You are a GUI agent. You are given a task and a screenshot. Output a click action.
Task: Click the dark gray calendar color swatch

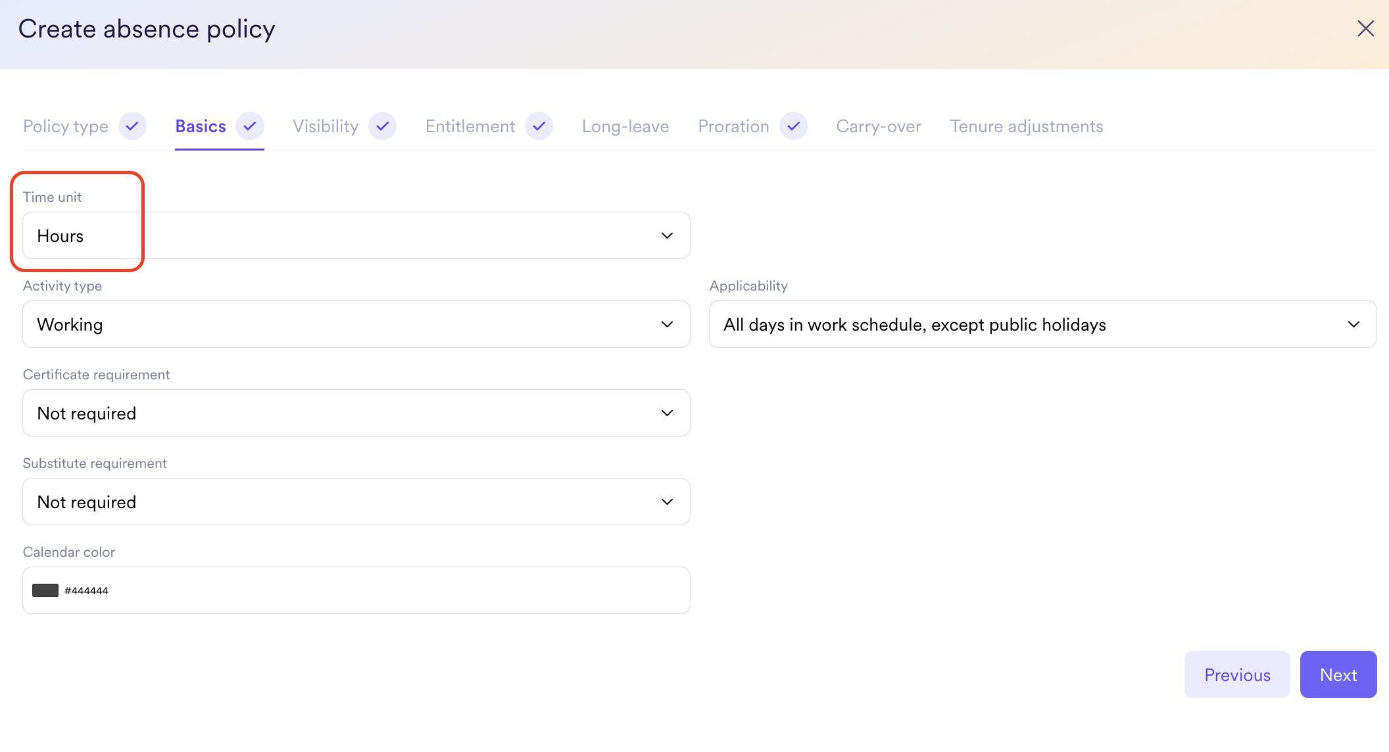tap(45, 590)
